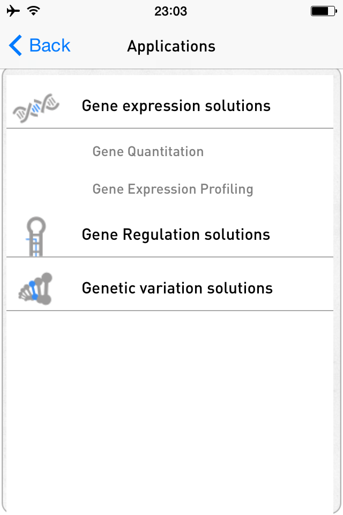Tap the Wi-Fi status icon
The width and height of the screenshot is (343, 515).
(x=34, y=10)
